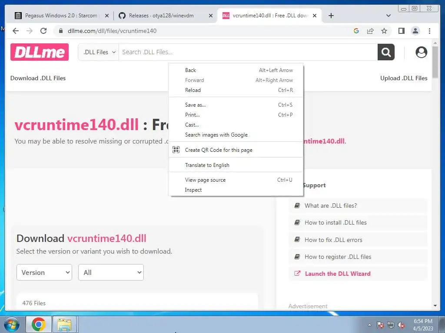Open the Download .DLL Files link
Screen dimensions: 445x333
coord(38,78)
